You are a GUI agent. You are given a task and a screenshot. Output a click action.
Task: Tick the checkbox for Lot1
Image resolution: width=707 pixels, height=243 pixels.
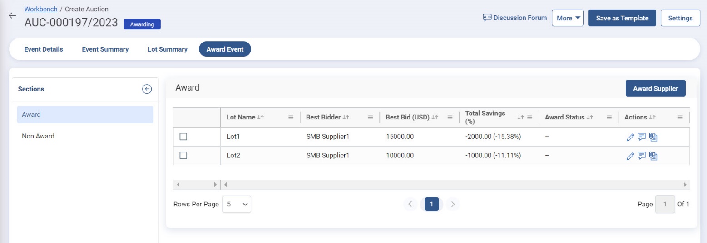[183, 137]
